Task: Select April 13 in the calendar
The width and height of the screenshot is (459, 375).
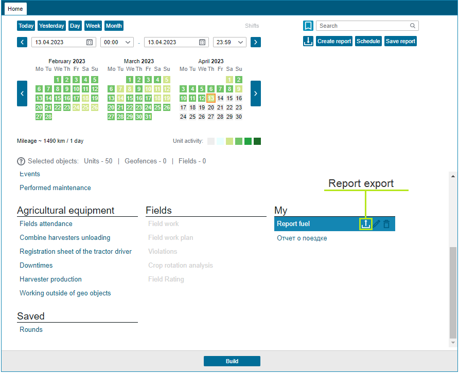Action: (211, 98)
